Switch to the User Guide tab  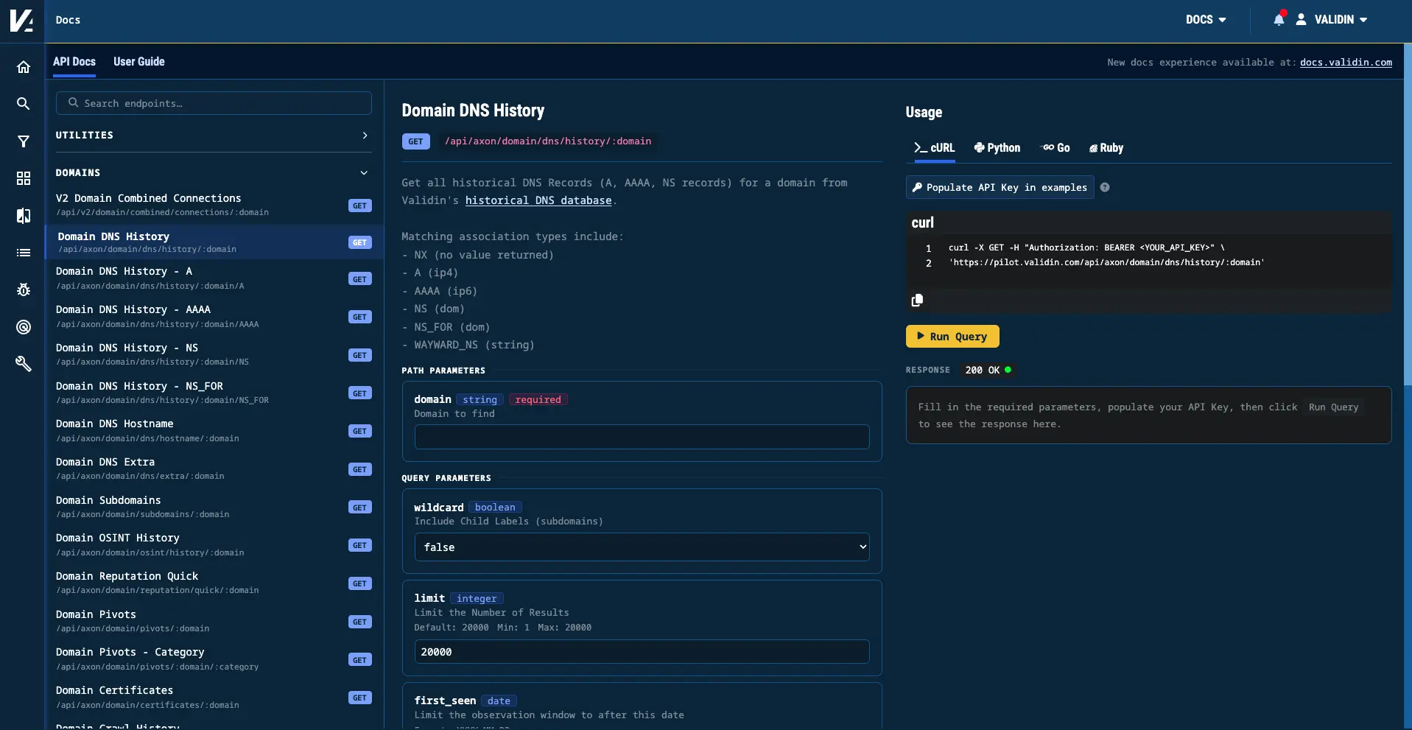pyautogui.click(x=139, y=62)
